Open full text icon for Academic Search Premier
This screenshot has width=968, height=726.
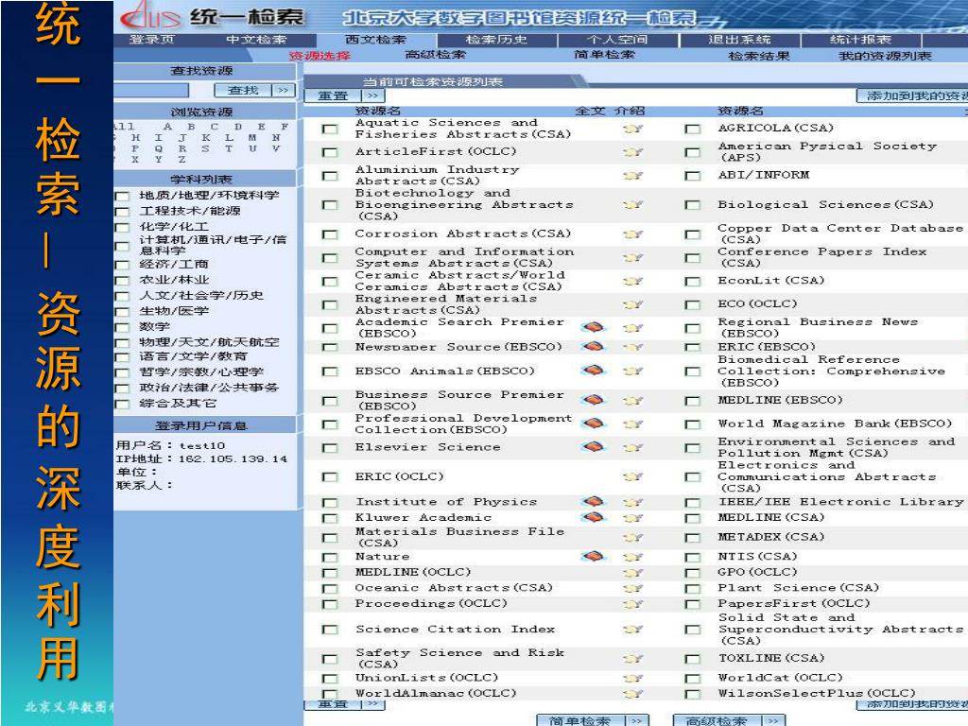click(x=593, y=327)
